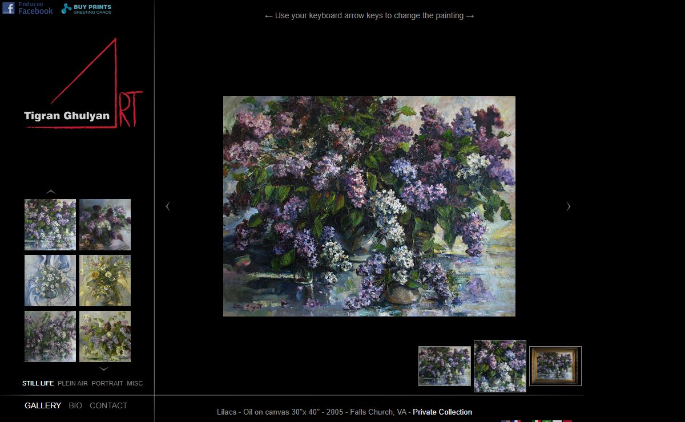Move thumbnail list up with up chevron
Image resolution: width=685 pixels, height=422 pixels.
51,192
